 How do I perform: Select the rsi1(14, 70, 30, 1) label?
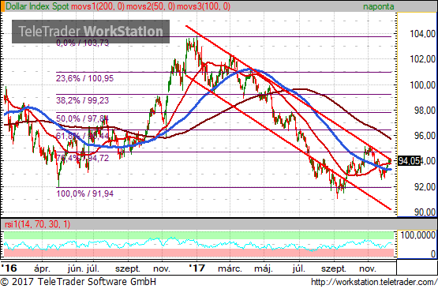37,224
